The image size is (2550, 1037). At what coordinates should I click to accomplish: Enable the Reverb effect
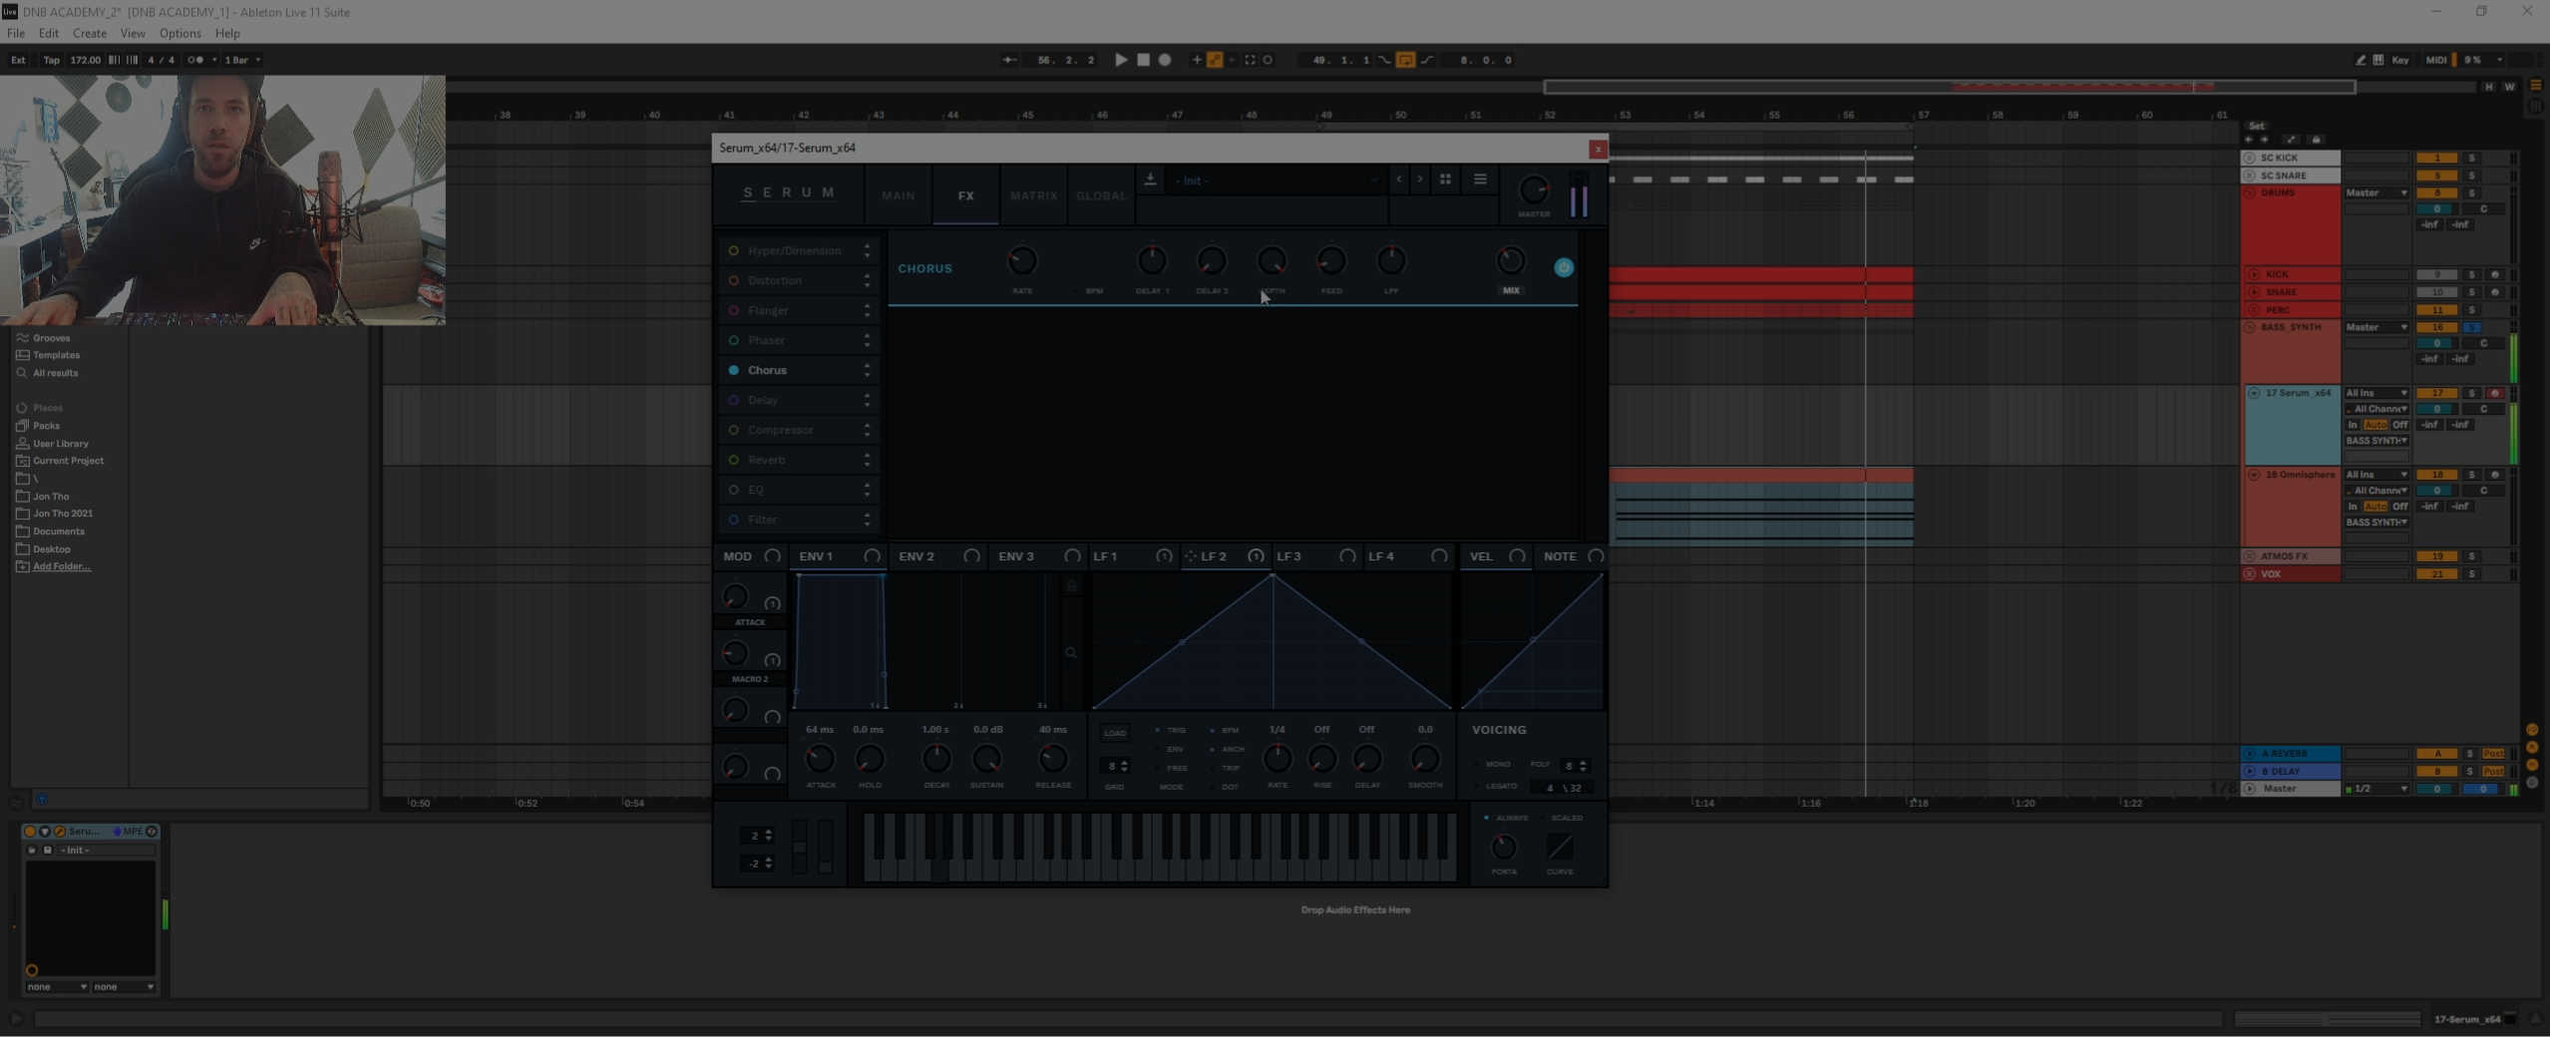pyautogui.click(x=734, y=460)
